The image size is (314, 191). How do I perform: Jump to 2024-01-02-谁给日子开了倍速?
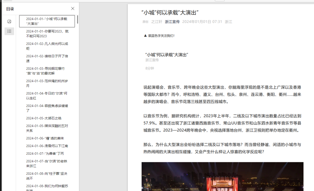47,58
